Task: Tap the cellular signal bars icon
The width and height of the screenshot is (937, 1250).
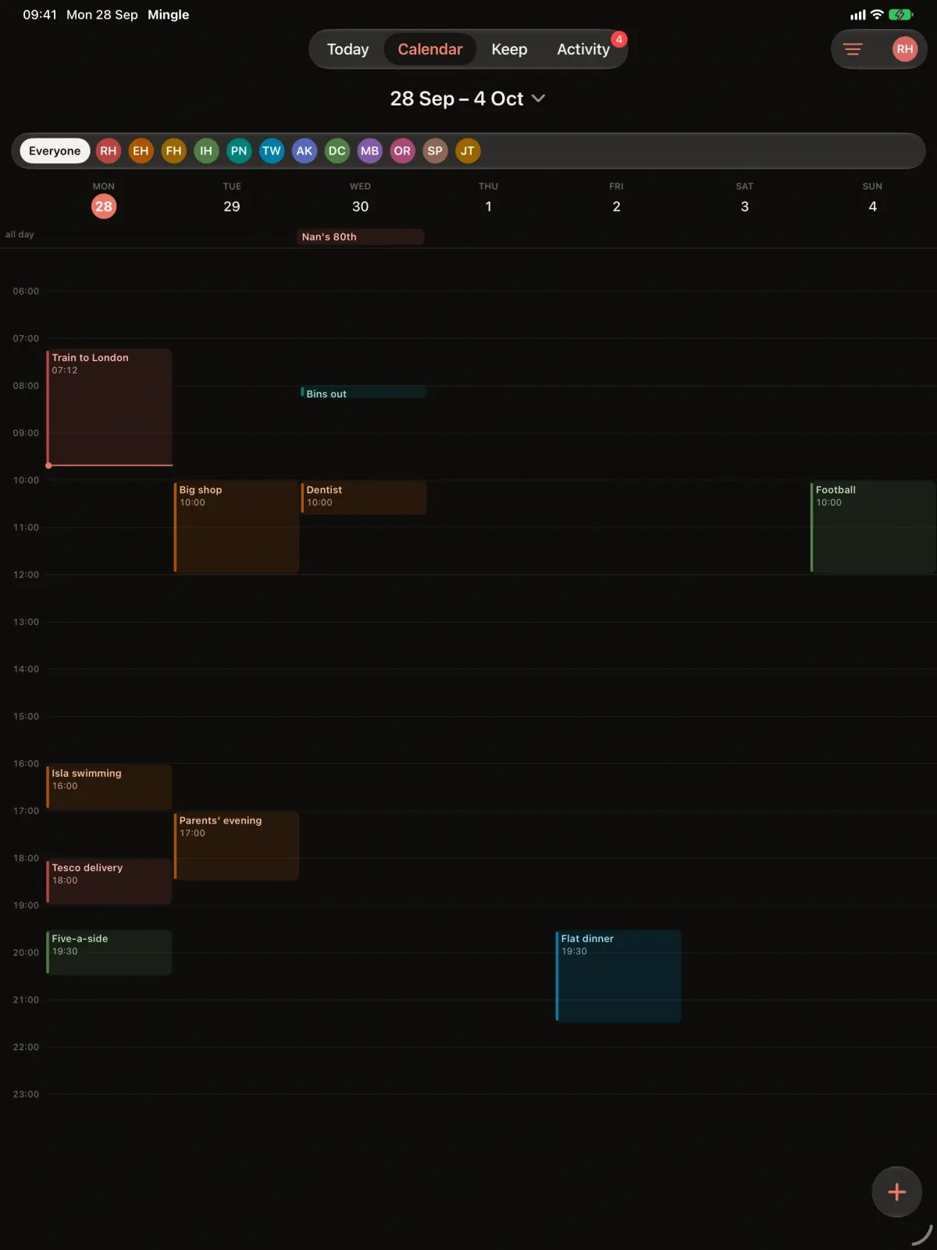Action: tap(858, 15)
